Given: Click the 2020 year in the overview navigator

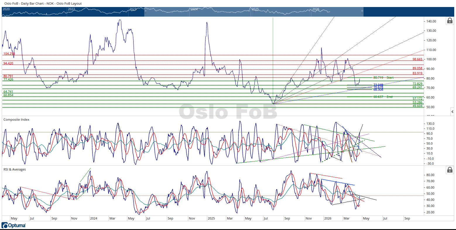Looking at the screenshot, I should click(x=6, y=9).
